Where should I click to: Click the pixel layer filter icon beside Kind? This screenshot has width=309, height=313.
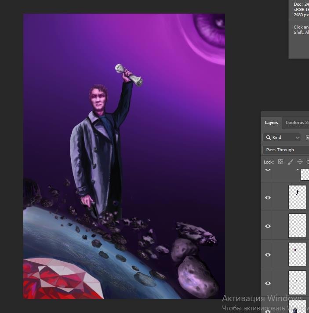click(x=307, y=138)
